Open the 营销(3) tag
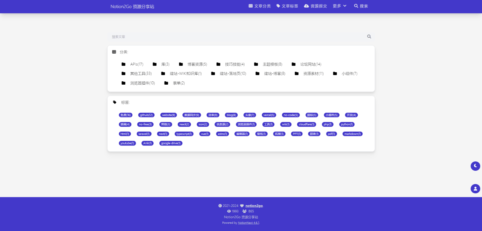 tap(166, 124)
